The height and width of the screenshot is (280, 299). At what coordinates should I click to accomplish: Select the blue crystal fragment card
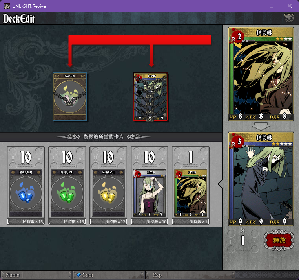click(26, 193)
